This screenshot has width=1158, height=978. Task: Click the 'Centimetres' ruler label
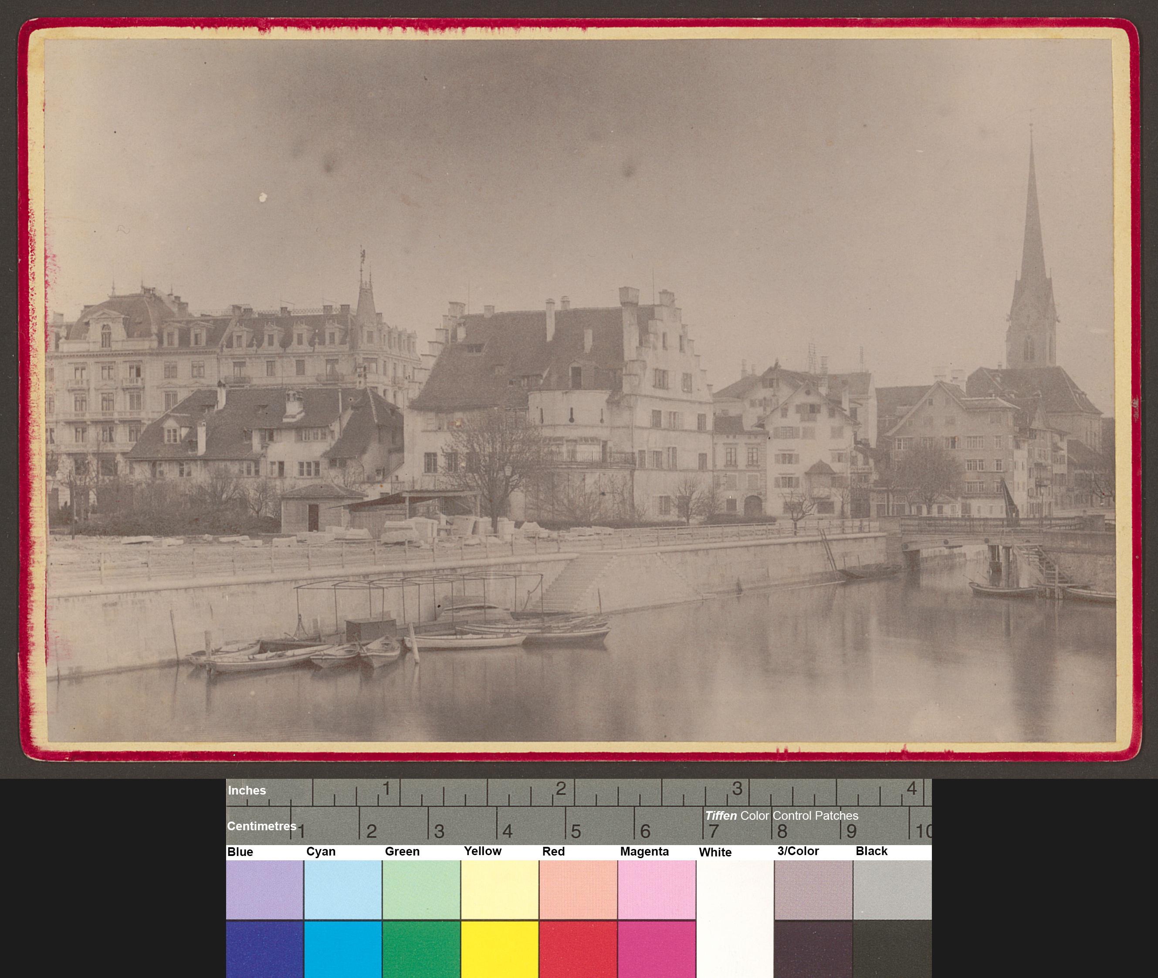[261, 826]
